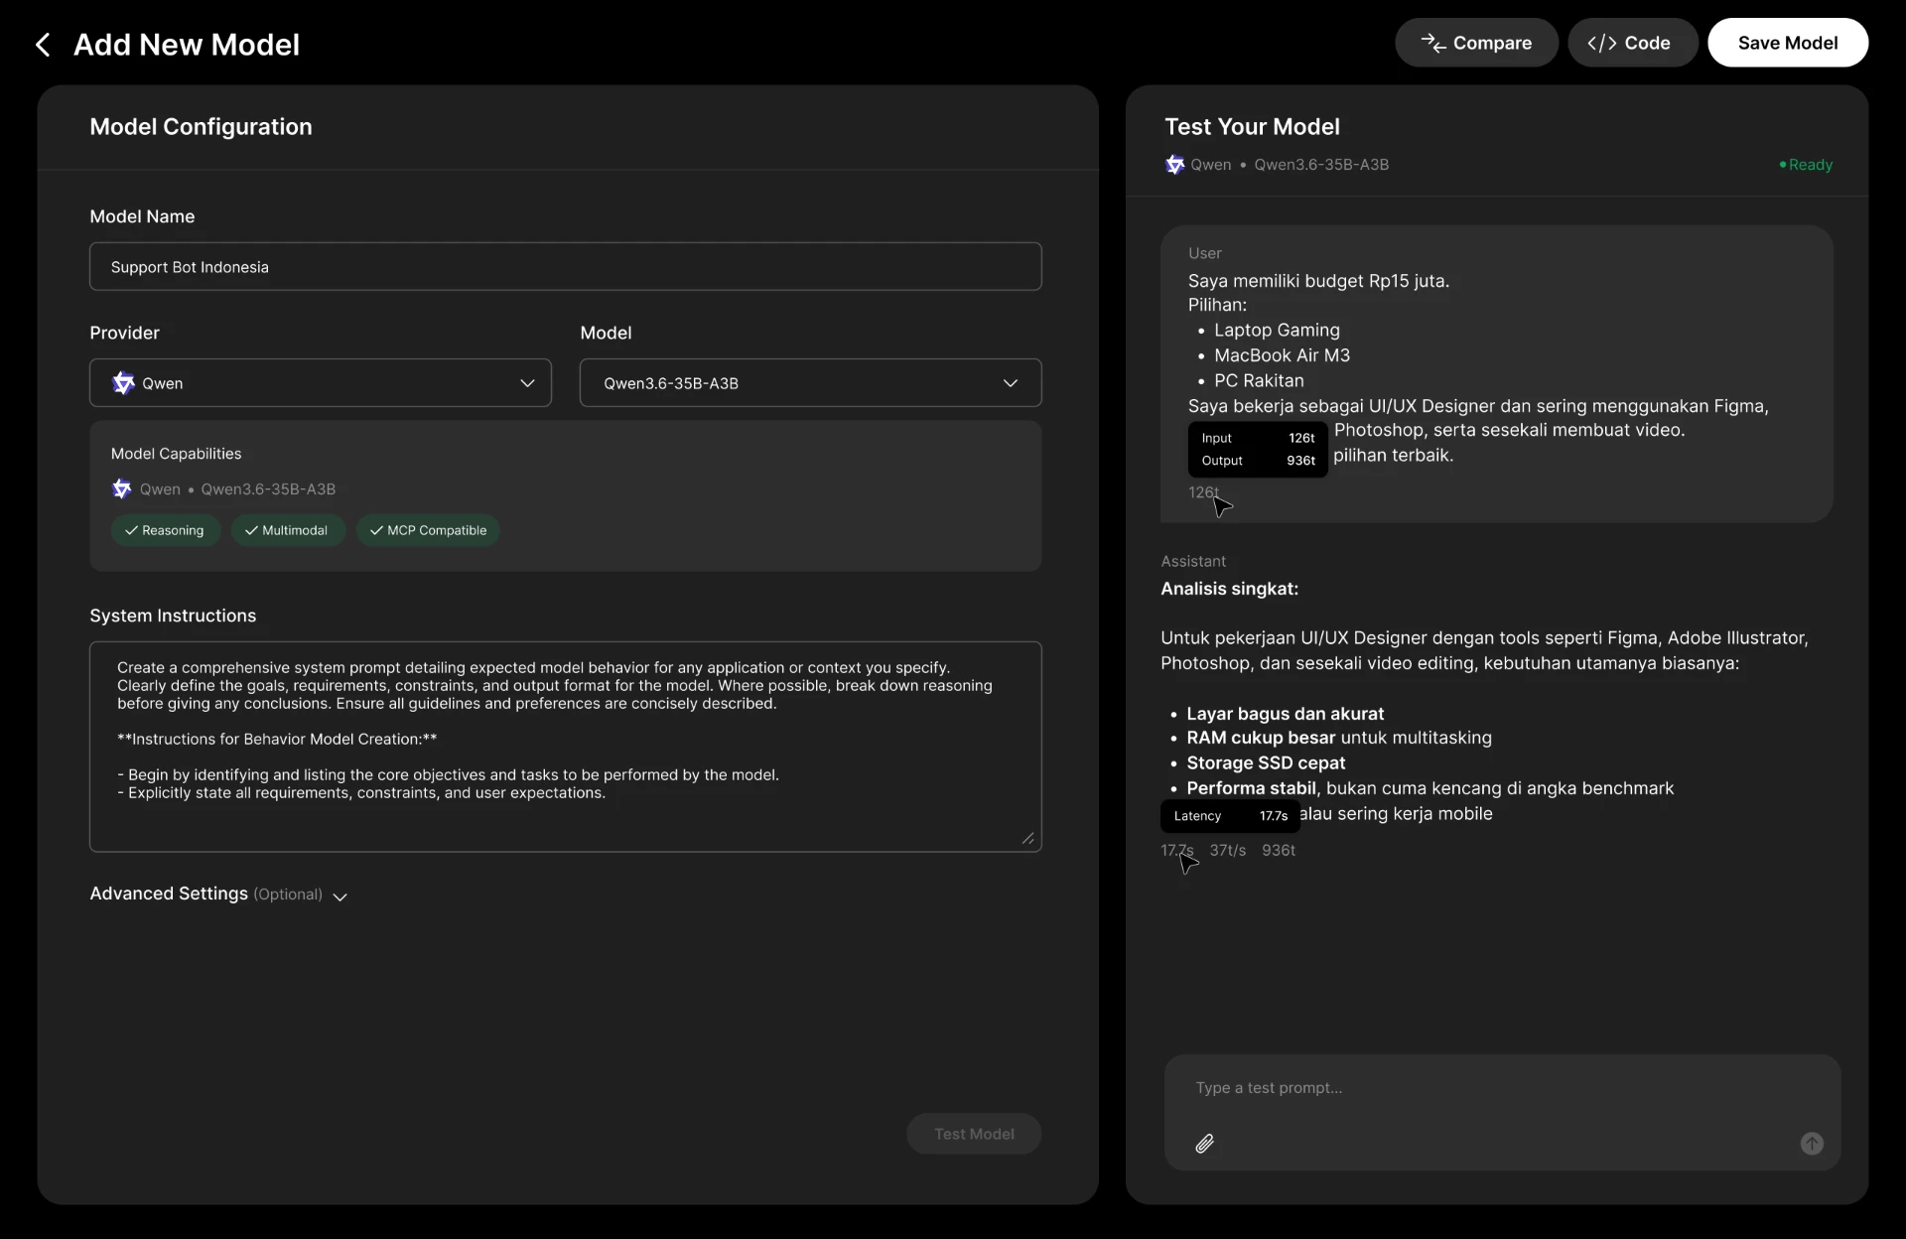This screenshot has width=1906, height=1239.
Task: Click the Qwen logo in Test Your Model header
Action: [1174, 164]
